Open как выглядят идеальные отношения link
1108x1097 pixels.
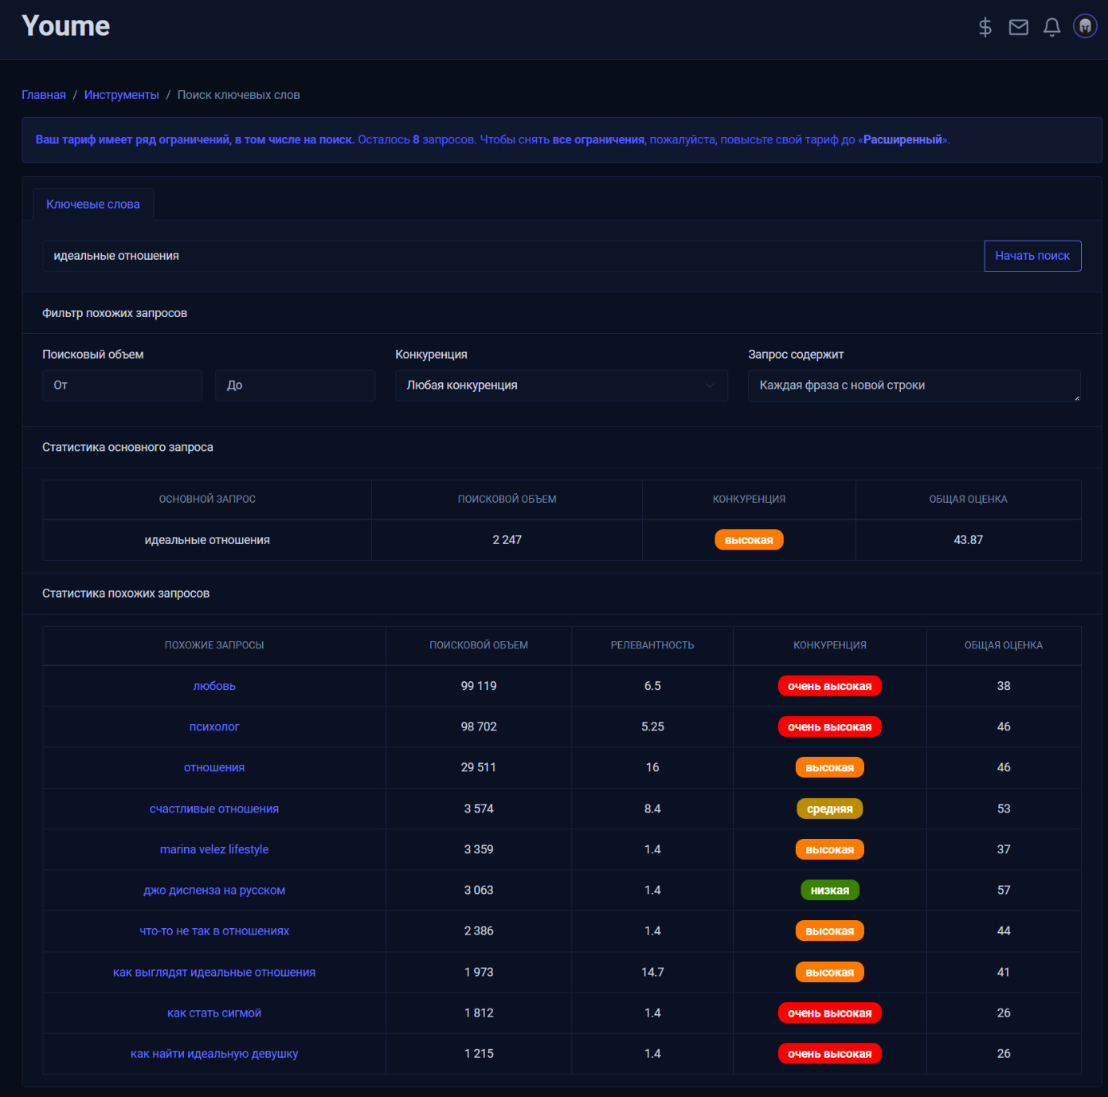tap(214, 972)
